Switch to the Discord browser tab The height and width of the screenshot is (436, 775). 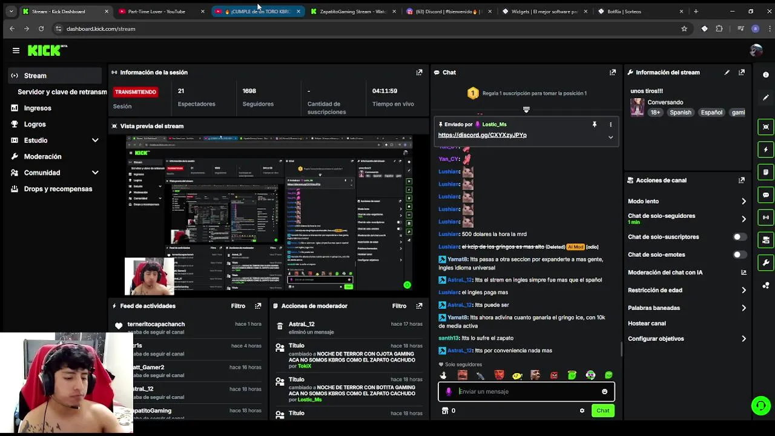tap(449, 12)
